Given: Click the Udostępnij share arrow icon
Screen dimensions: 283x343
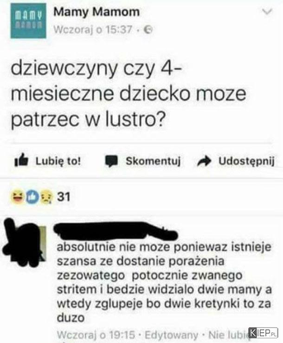Looking at the screenshot, I should tap(204, 161).
